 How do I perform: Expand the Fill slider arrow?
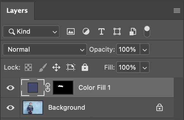[x=144, y=67]
